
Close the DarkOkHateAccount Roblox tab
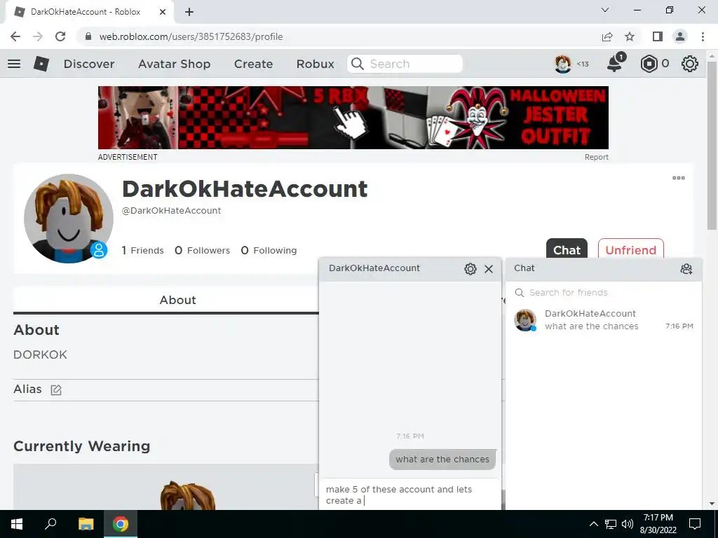coord(163,12)
